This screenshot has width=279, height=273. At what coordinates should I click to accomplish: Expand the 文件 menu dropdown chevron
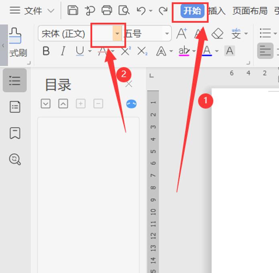[51, 11]
